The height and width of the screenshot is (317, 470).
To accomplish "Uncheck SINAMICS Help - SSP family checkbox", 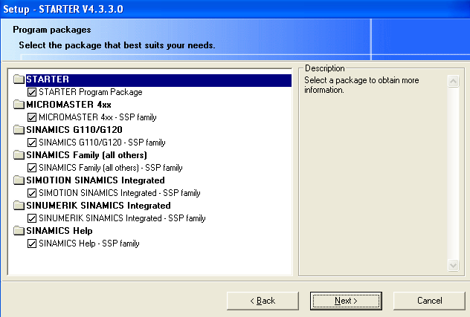I will click(32, 244).
